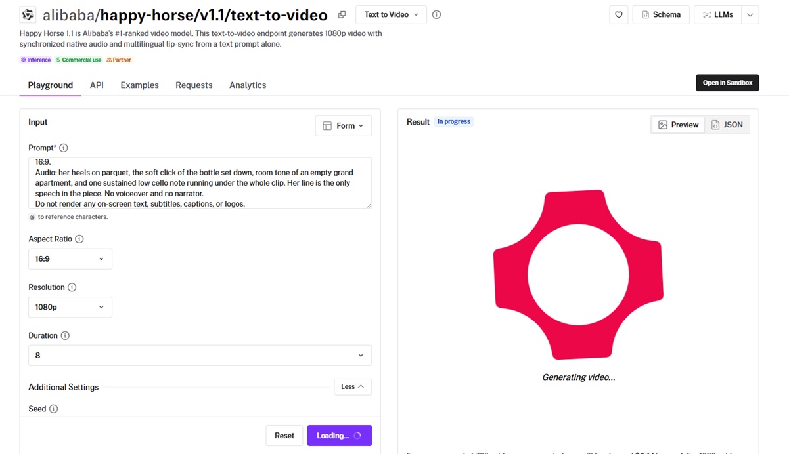
Task: Click the Resolution info icon
Action: [72, 287]
